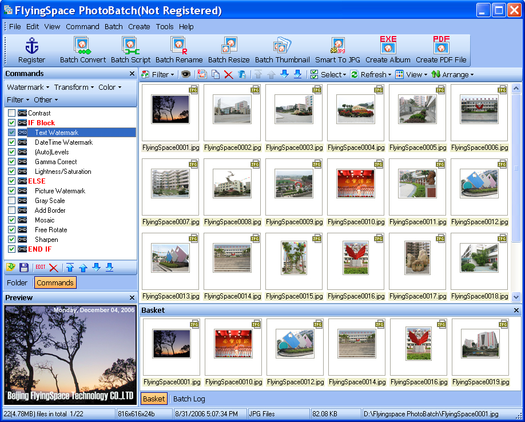Click the EDIT command icon

pos(40,267)
